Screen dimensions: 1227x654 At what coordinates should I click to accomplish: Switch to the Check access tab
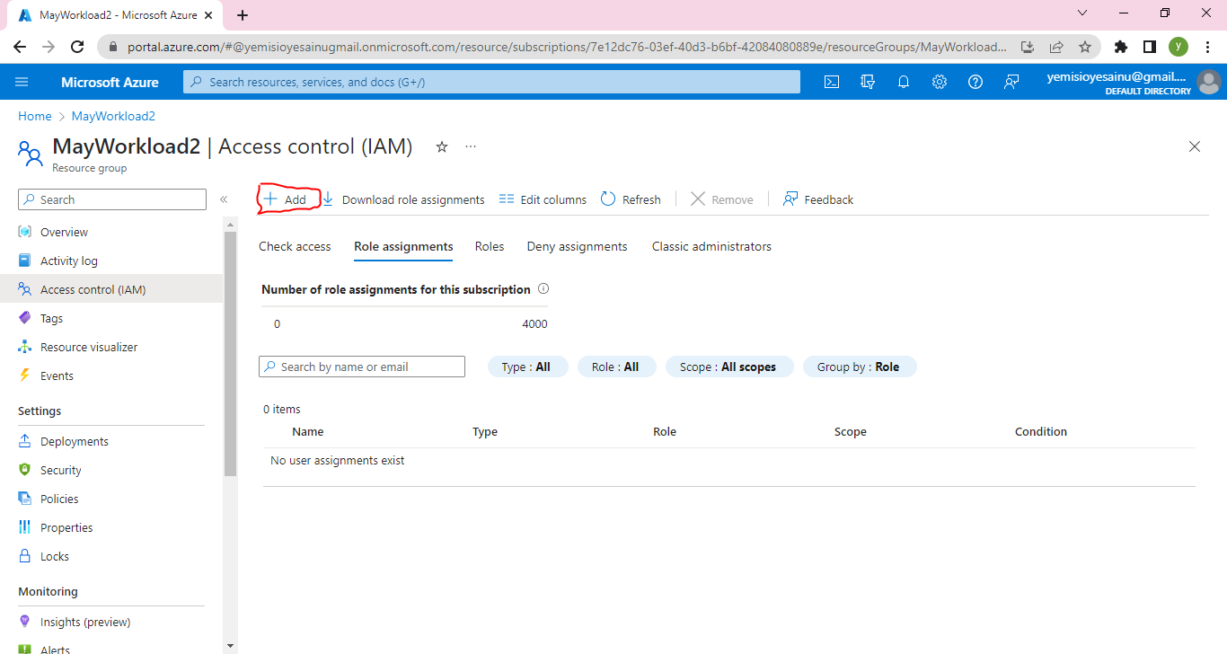coord(295,246)
